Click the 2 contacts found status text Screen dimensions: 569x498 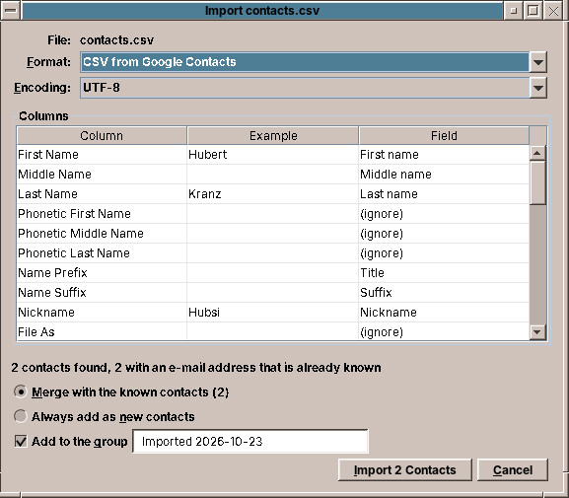[196, 368]
